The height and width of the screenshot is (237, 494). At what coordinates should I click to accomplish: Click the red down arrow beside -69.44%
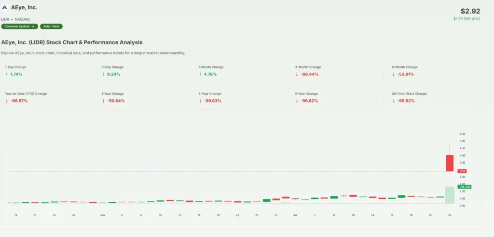(297, 74)
